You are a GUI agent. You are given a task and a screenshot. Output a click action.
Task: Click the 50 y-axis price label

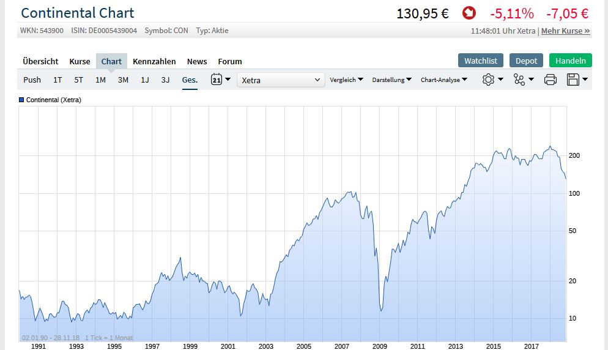click(x=573, y=231)
